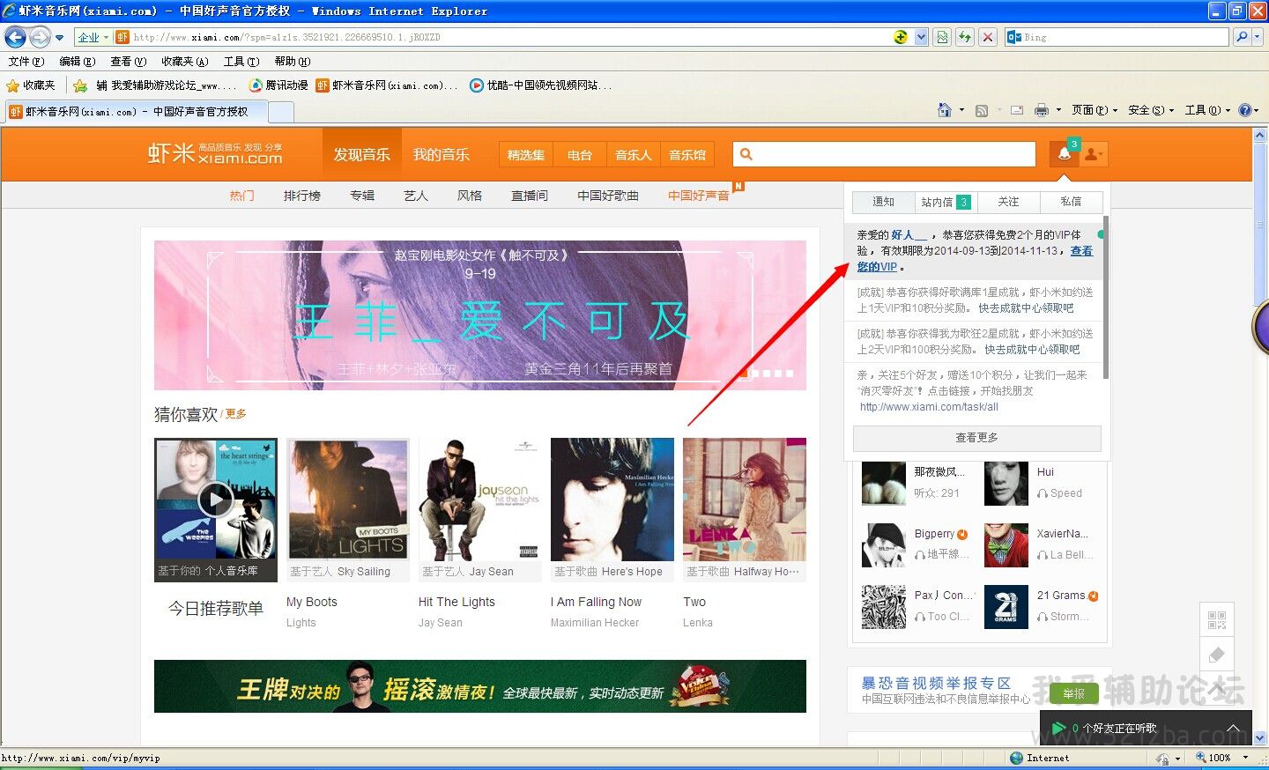
Task: Open 优酷 video site bookmark
Action: coord(539,85)
